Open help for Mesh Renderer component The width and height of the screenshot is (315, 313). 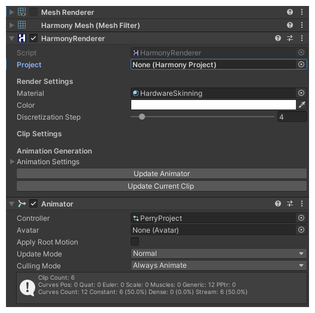point(290,12)
